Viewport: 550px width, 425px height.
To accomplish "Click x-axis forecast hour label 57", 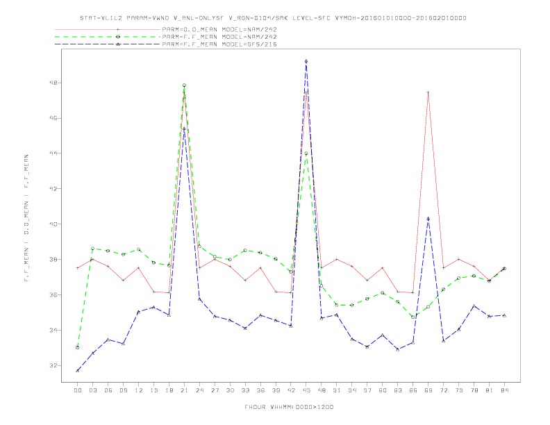I will point(367,390).
